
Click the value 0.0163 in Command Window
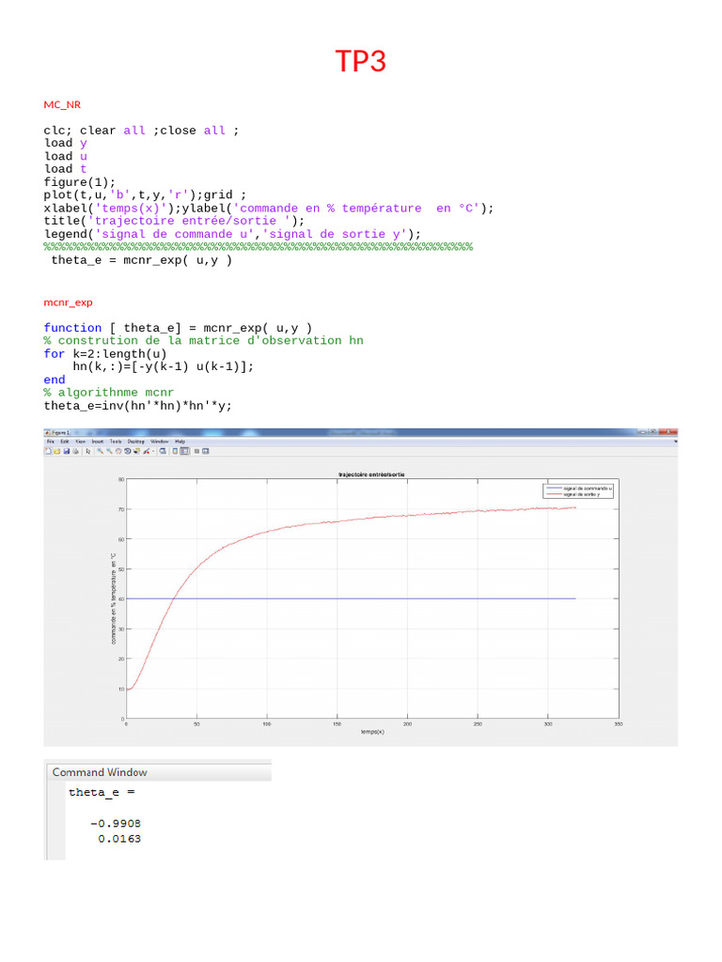click(119, 839)
